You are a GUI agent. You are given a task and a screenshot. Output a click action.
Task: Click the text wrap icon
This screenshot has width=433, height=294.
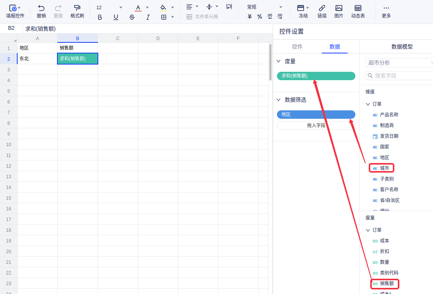[229, 6]
